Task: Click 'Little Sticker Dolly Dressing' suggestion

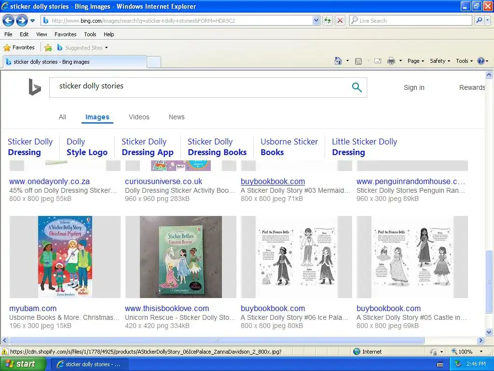Action: click(365, 147)
